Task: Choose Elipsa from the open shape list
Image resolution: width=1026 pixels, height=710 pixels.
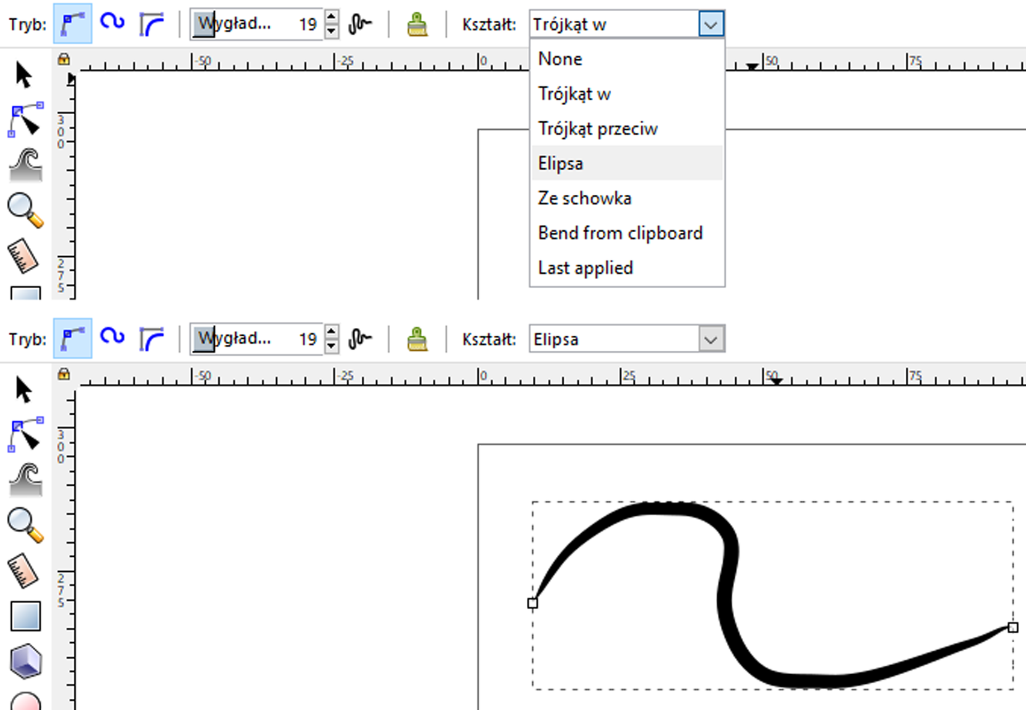Action: [x=561, y=163]
